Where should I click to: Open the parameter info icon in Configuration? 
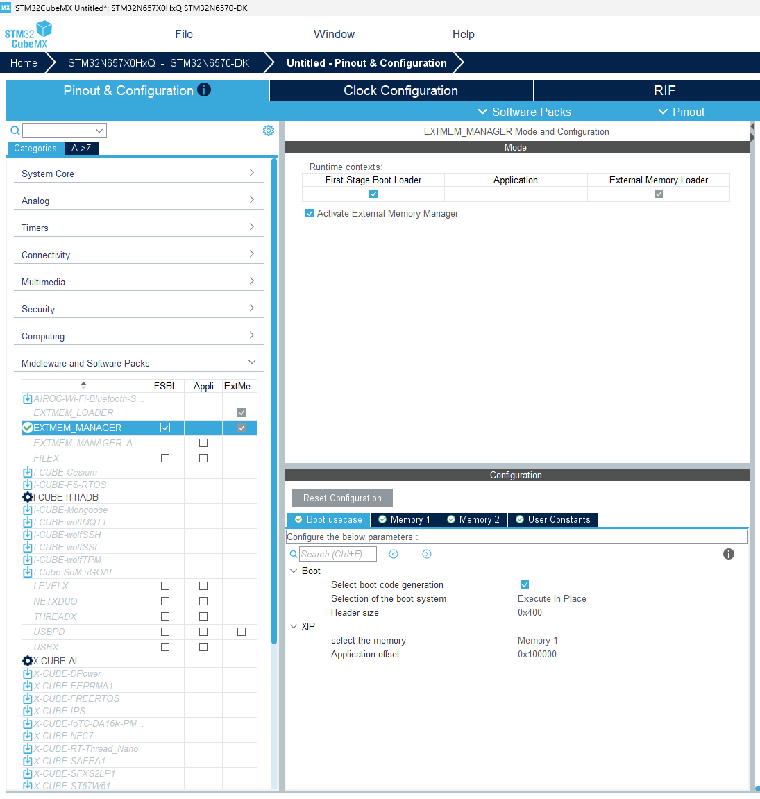pyautogui.click(x=728, y=554)
